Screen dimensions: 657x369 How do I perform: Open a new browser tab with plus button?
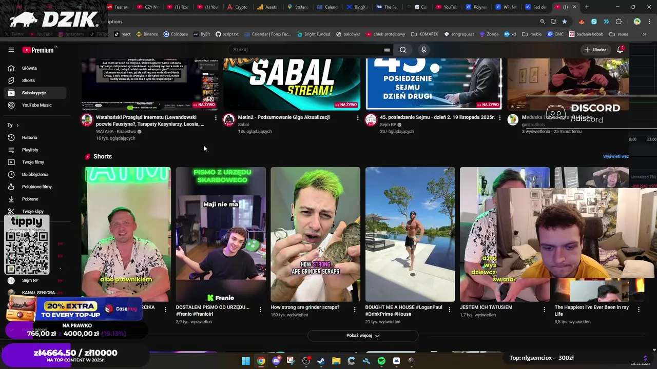point(587,7)
